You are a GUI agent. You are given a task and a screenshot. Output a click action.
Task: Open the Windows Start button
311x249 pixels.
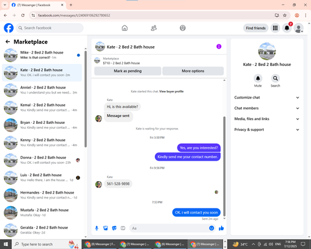pos(6,244)
